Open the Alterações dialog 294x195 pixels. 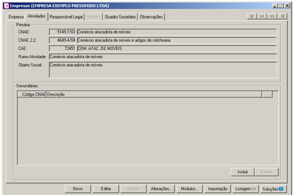point(161,189)
